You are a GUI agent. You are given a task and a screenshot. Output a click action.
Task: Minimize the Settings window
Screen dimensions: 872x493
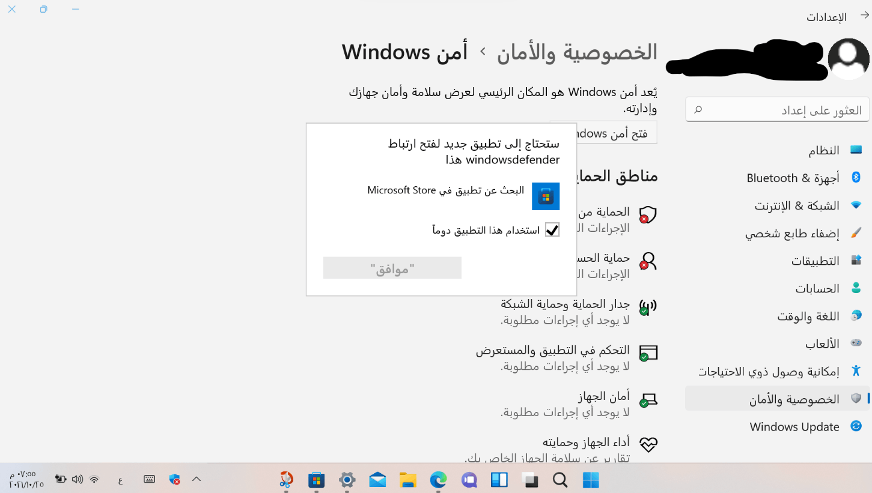75,10
